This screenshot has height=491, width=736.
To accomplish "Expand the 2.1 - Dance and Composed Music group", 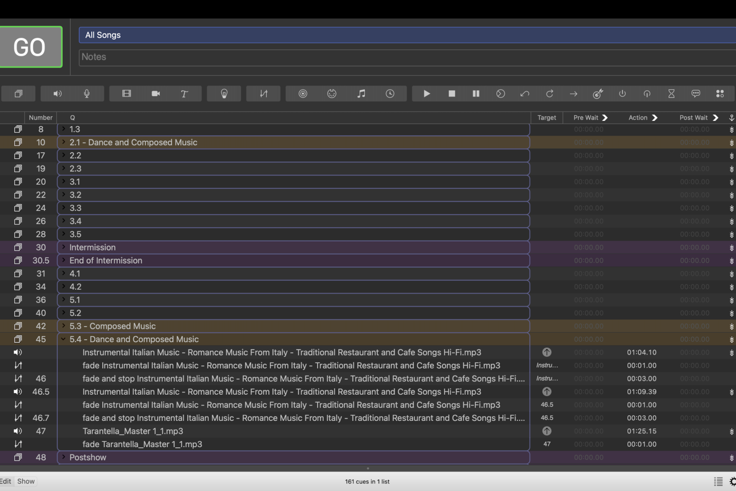I will click(63, 142).
